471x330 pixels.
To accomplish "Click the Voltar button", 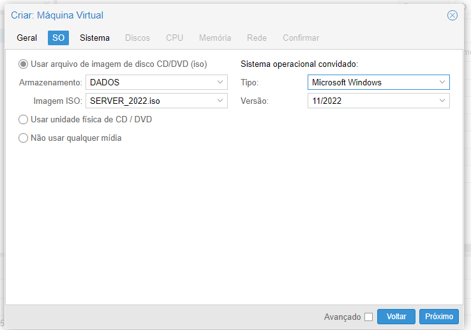I will pyautogui.click(x=396, y=317).
